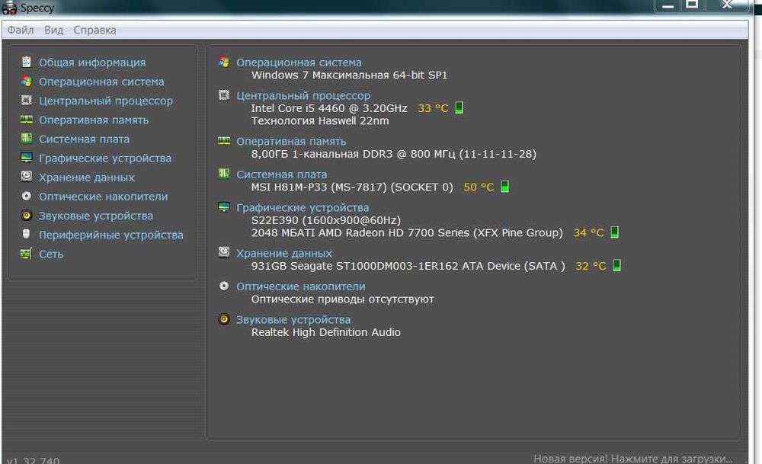Click the speaker icon beside sidebar Звуковые устройства
Viewport: 762px width, 464px height.
click(26, 215)
